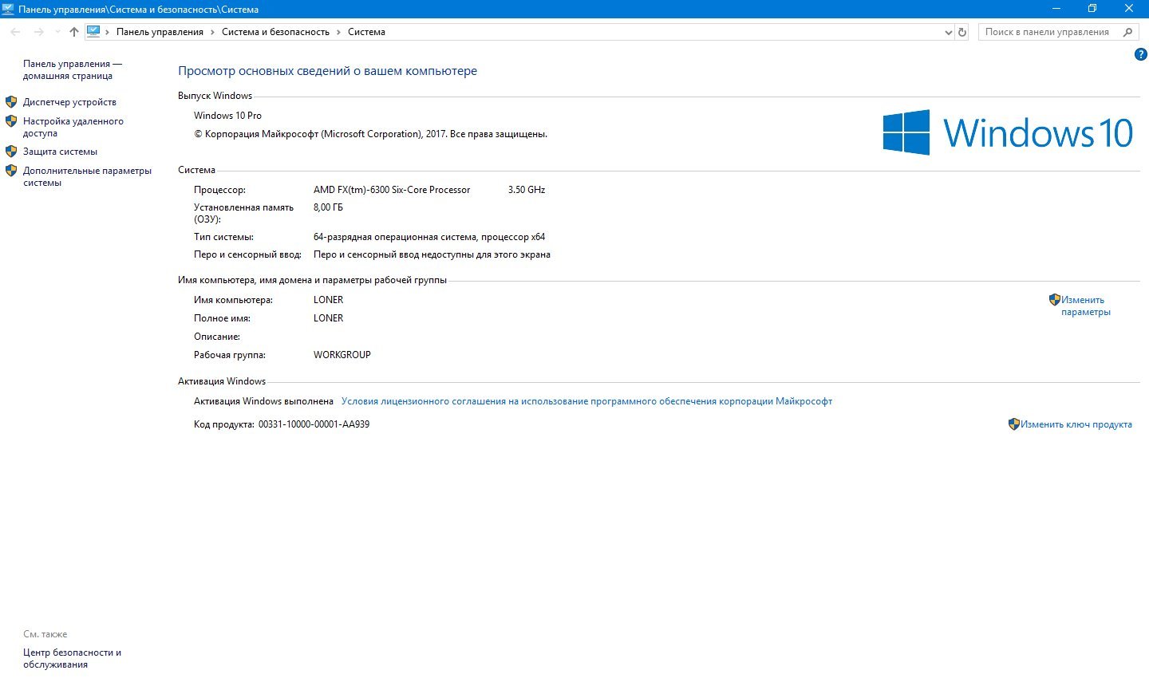Click the "Рабочая группа:" label
Viewport: 1149px width, 686px height.
pos(230,355)
